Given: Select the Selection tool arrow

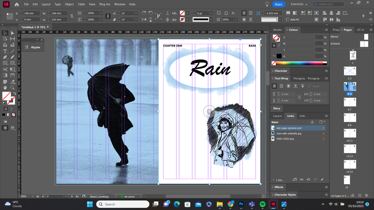Looking at the screenshot, I should click(x=5, y=33).
